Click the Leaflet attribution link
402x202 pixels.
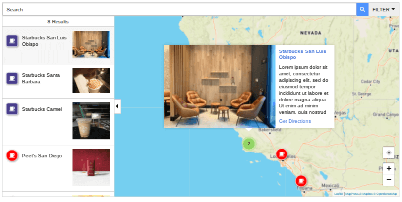click(x=338, y=194)
